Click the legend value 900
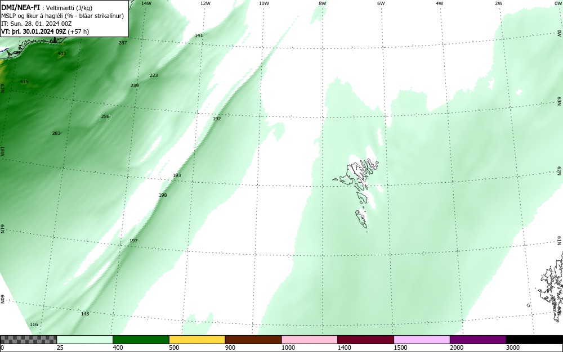This screenshot has height=352, width=563. tap(230, 348)
